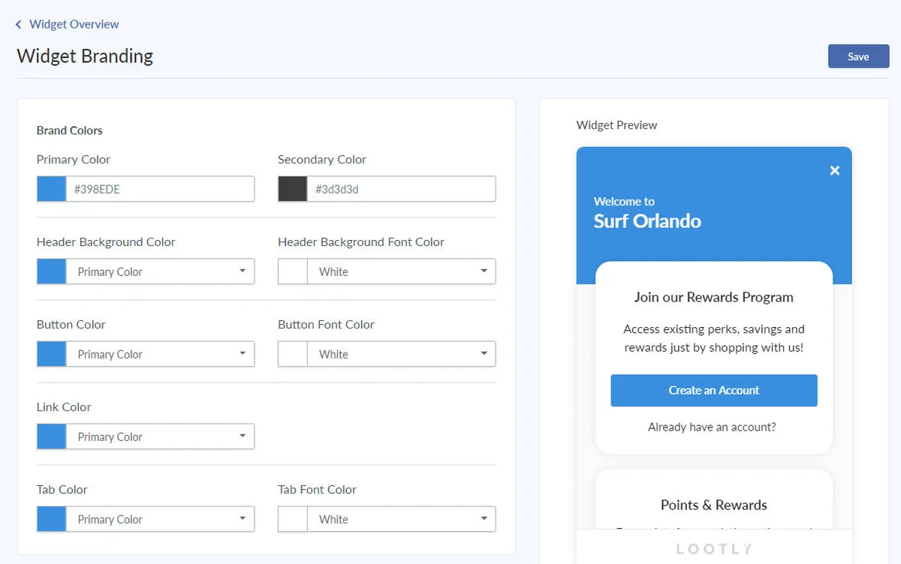The width and height of the screenshot is (901, 564).
Task: Click the Already have an account link
Action: 712,427
